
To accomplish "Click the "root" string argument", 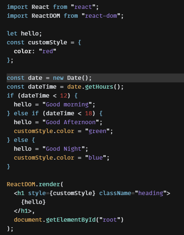I will click(110, 220).
